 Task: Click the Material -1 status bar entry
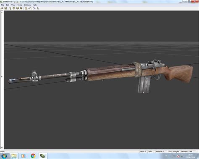coord(160,151)
